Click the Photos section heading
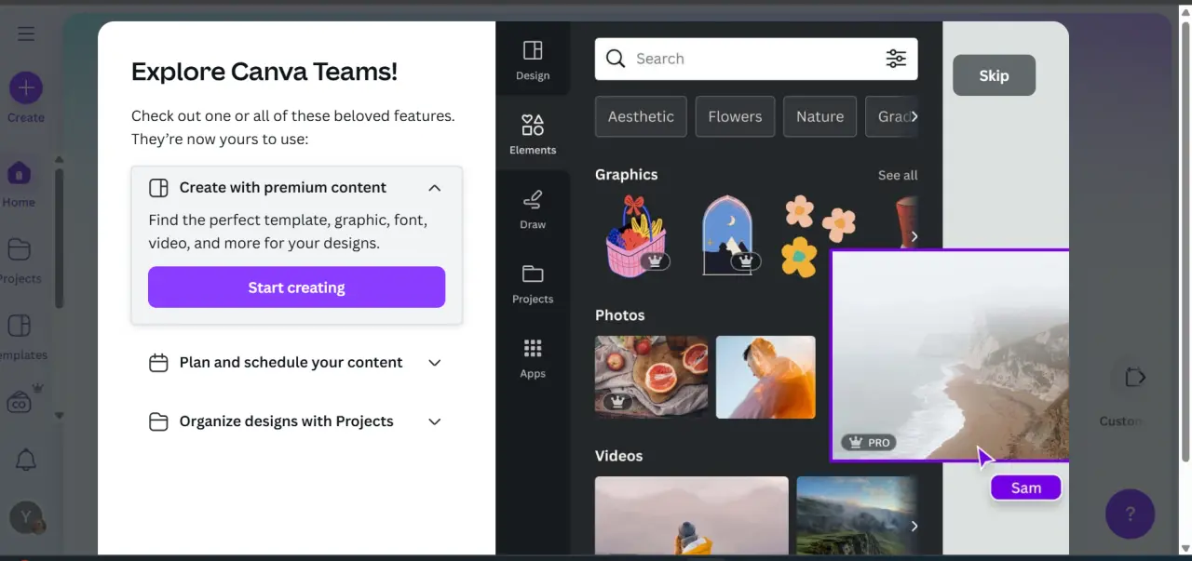1192x561 pixels. 619,315
